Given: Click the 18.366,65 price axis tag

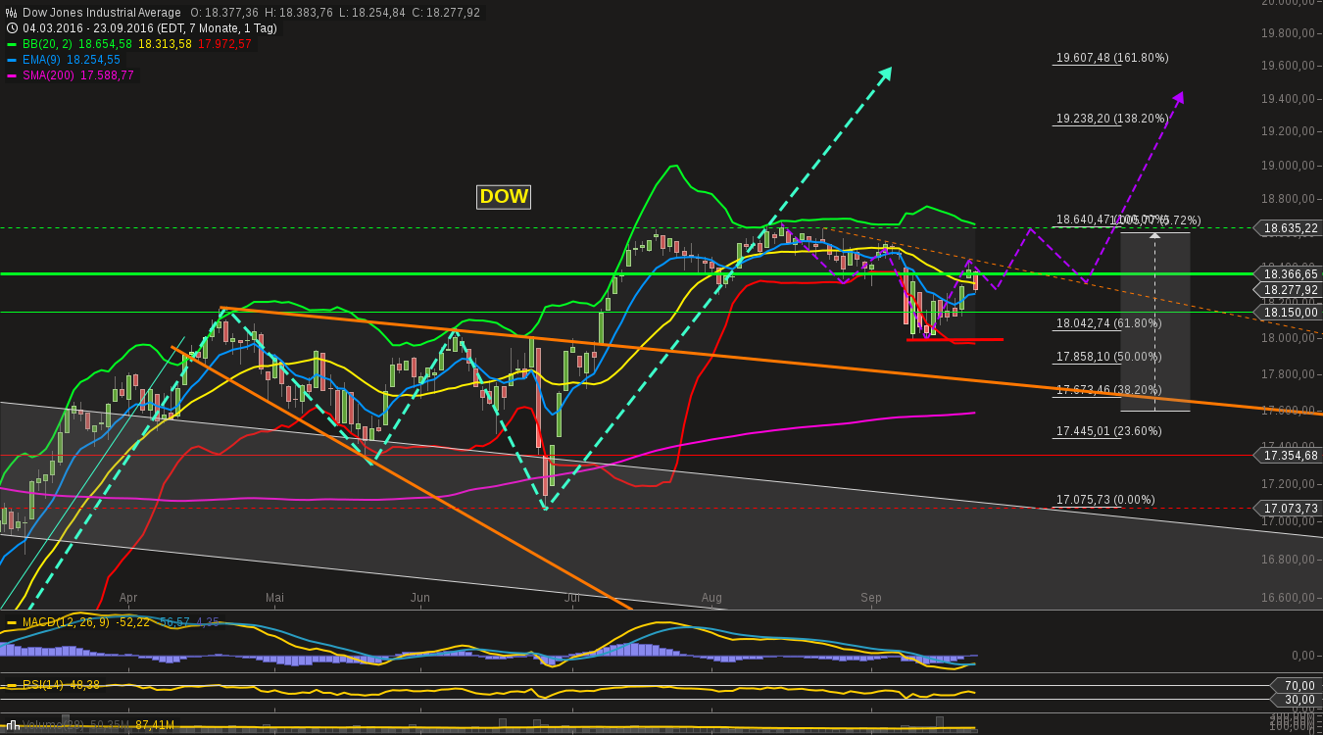Looking at the screenshot, I should (x=1289, y=274).
